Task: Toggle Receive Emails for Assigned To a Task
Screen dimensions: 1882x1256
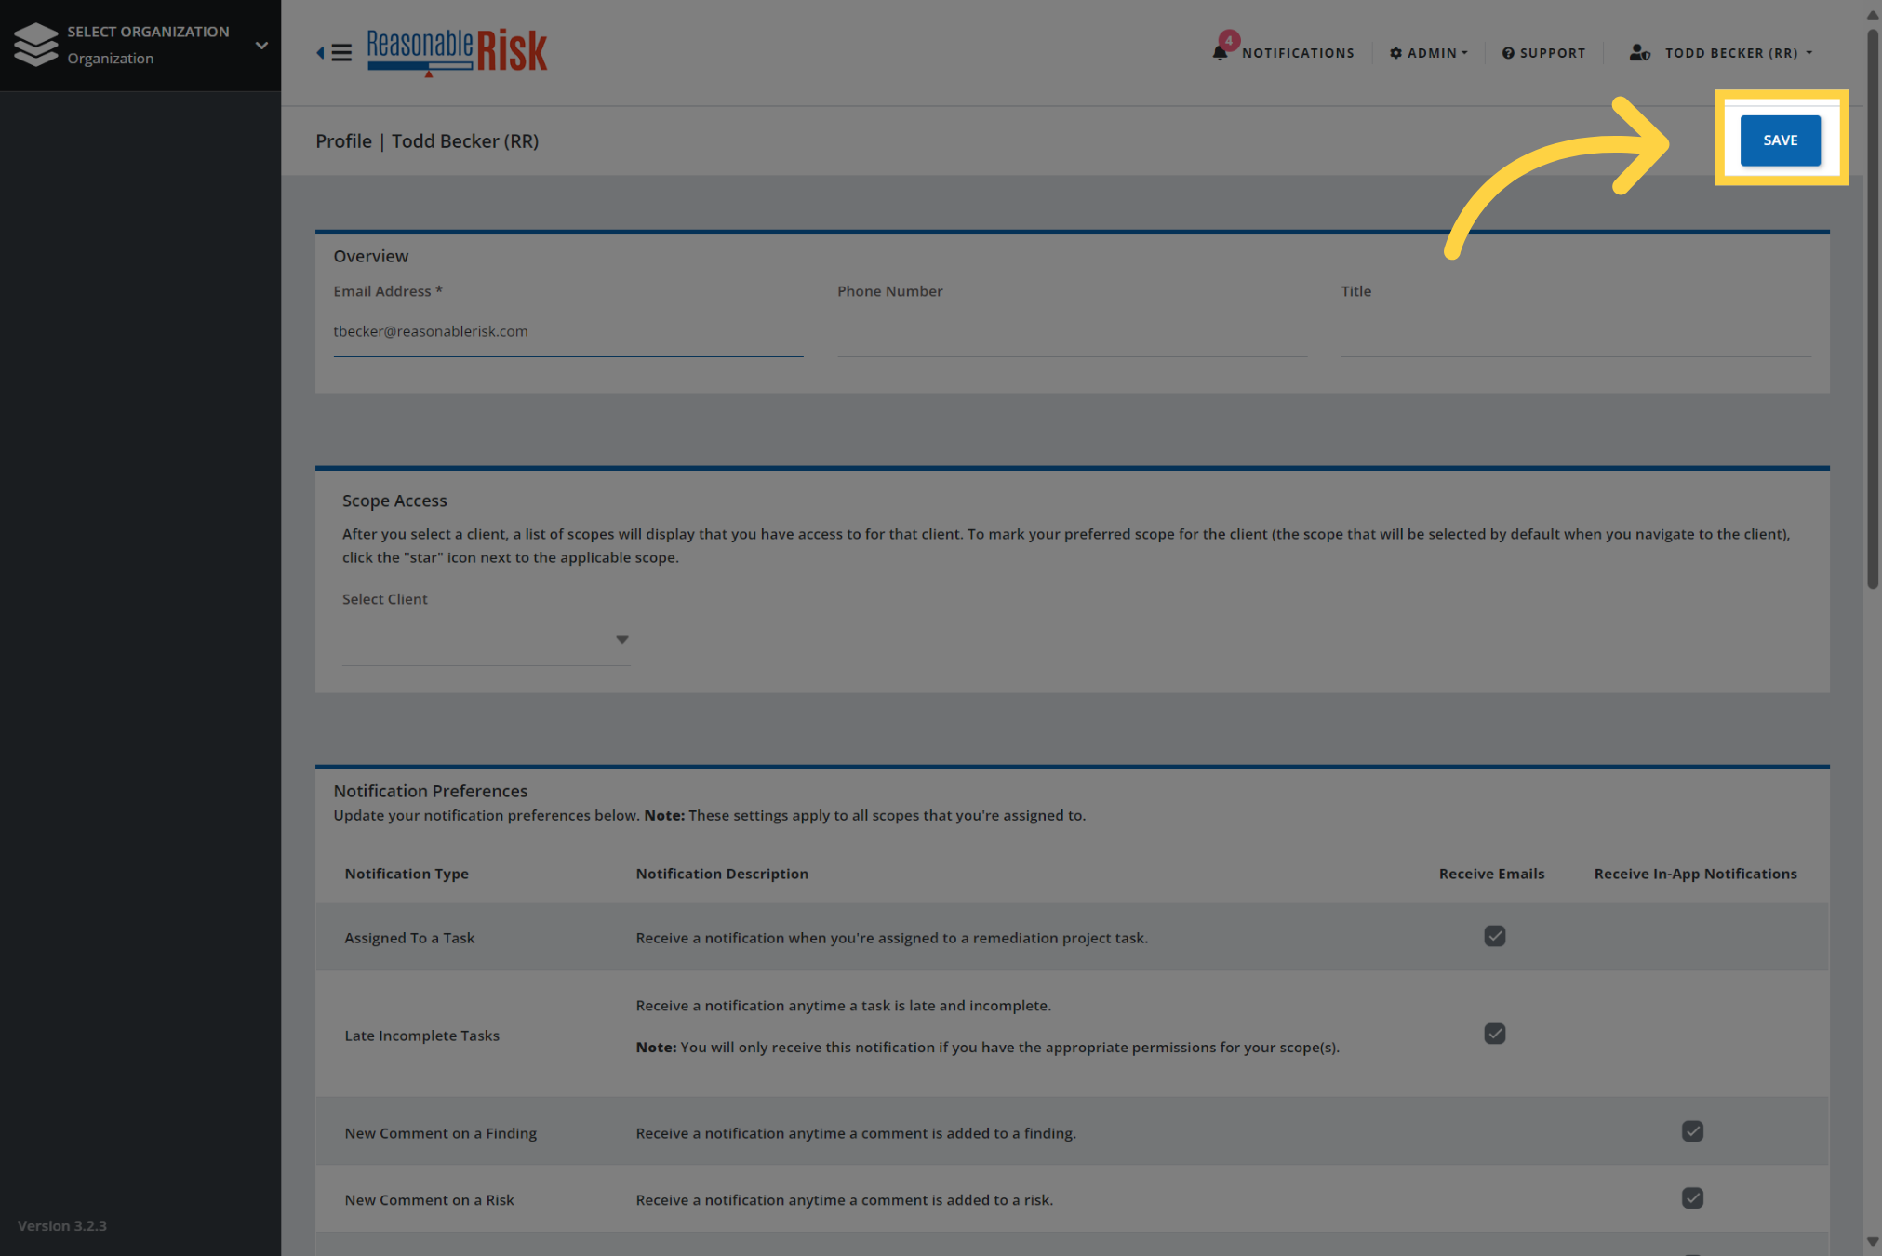Action: [1494, 936]
